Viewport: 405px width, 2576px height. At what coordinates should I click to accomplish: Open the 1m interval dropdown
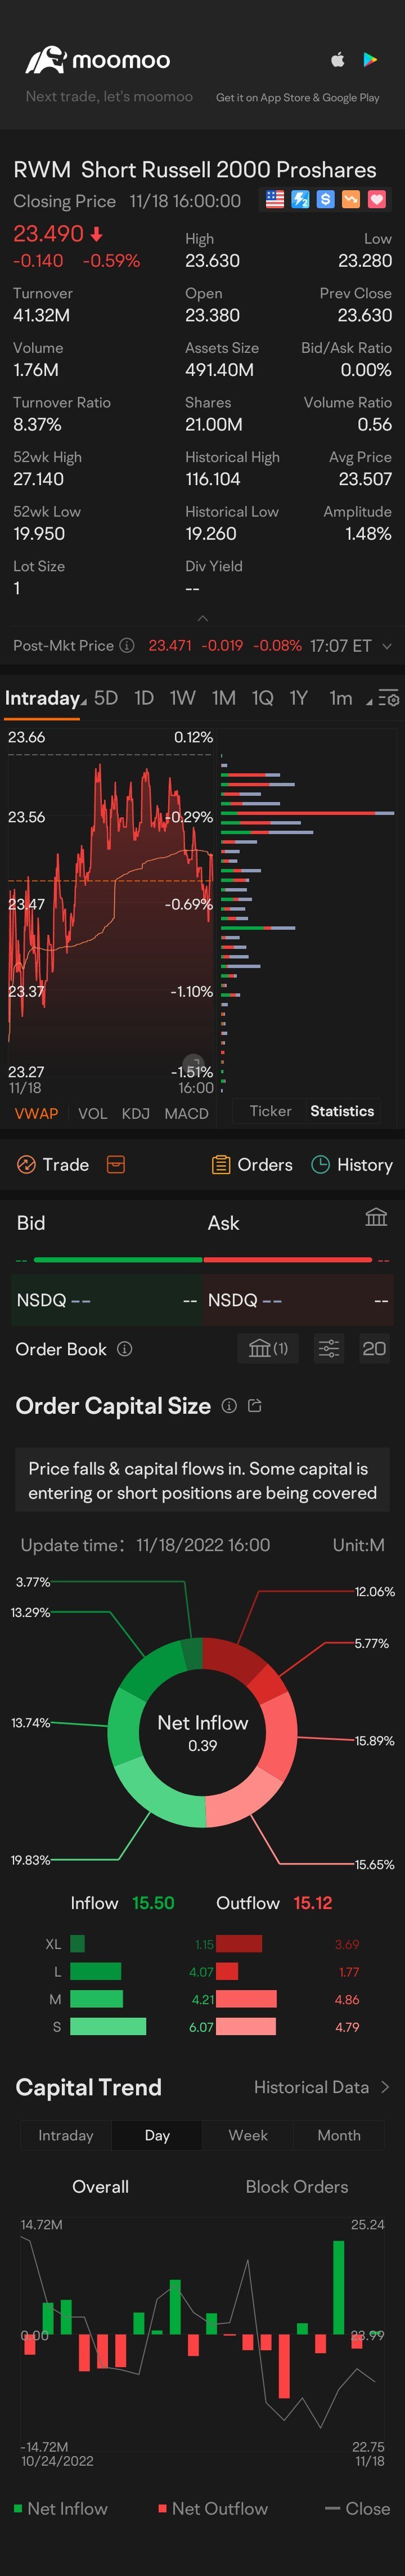click(x=346, y=698)
